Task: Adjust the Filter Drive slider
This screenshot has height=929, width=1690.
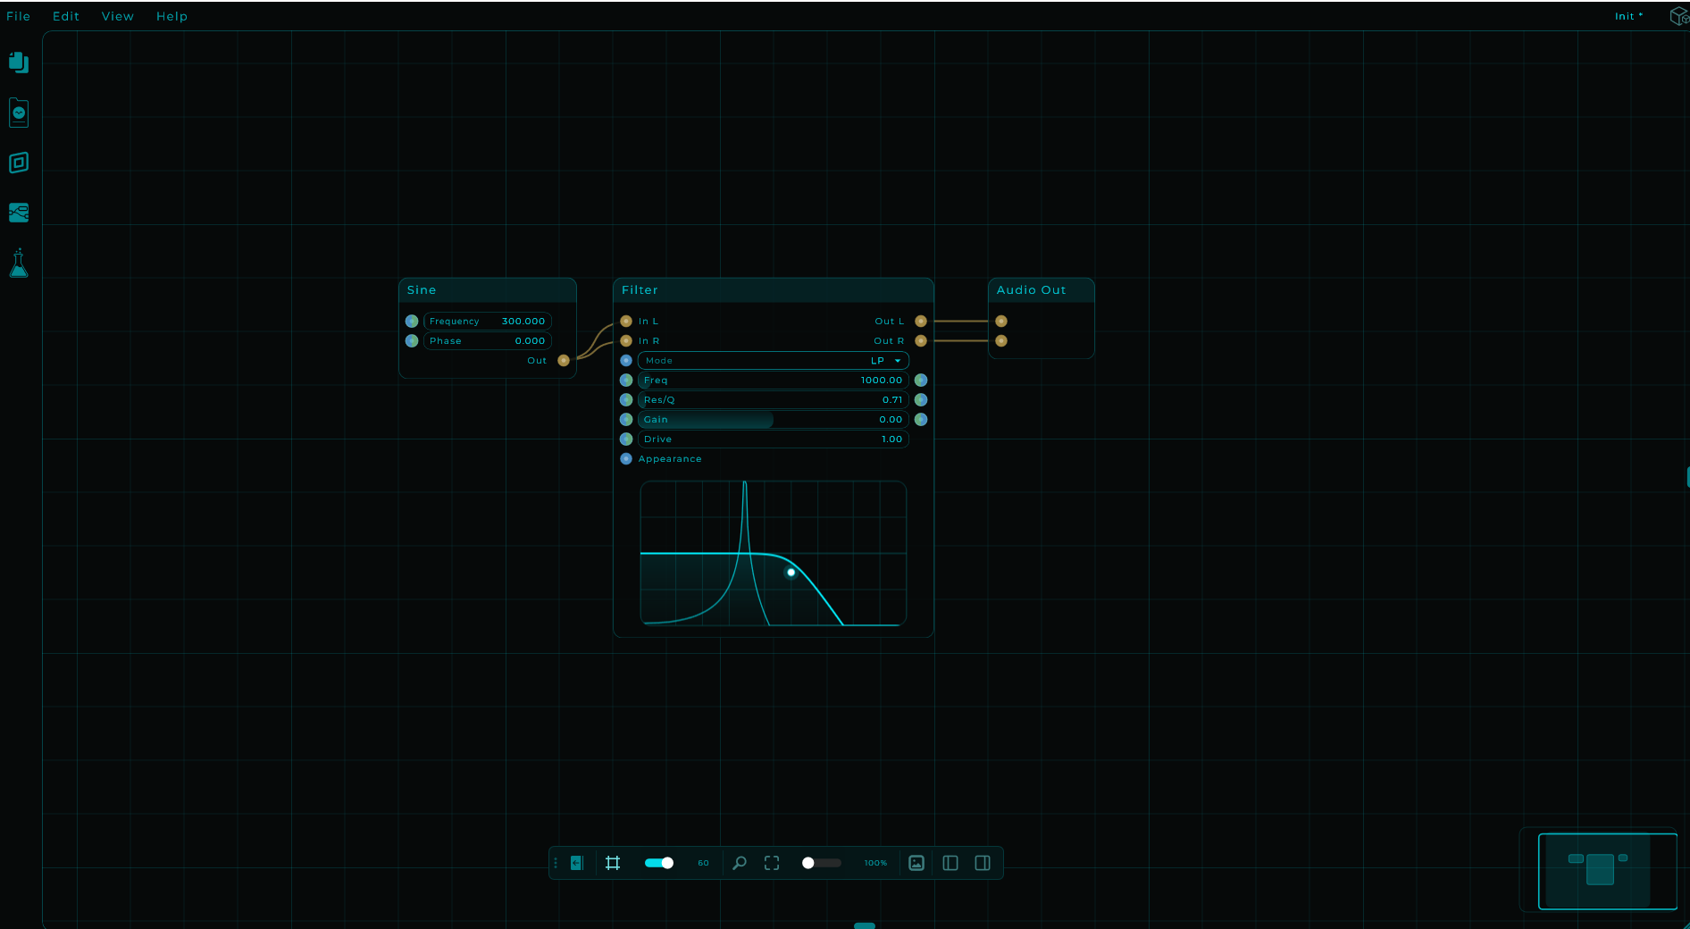Action: (774, 439)
